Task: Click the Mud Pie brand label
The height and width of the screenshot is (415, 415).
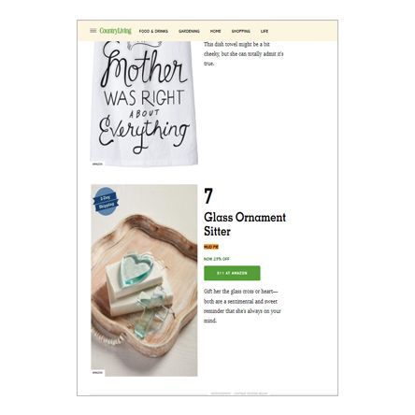Action: (211, 247)
